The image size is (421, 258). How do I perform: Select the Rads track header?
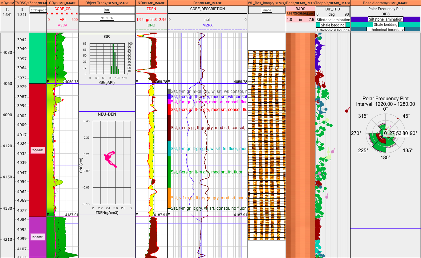click(x=301, y=3)
